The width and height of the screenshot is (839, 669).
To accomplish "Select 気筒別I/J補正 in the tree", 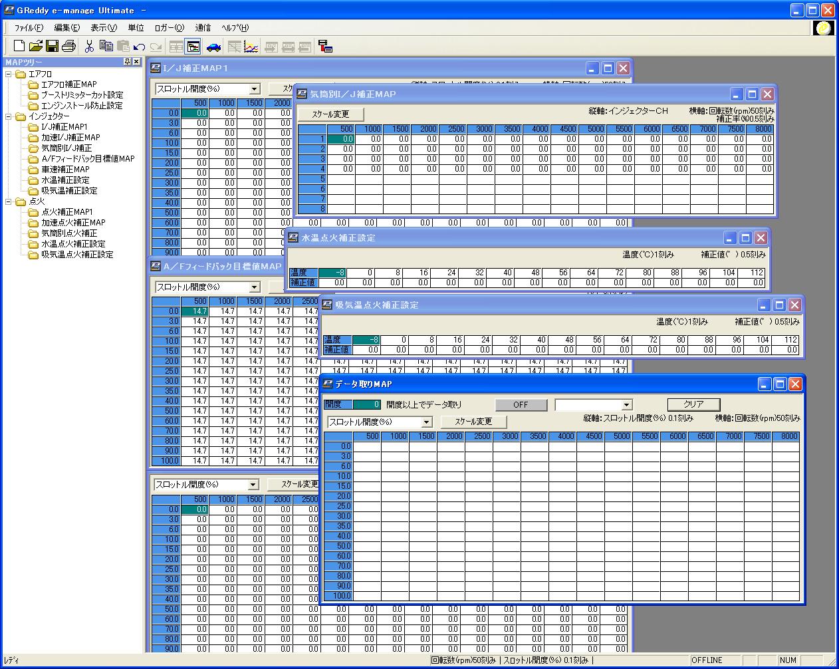I will point(66,148).
